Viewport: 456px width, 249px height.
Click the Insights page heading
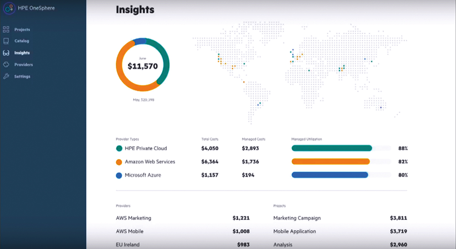(x=135, y=10)
